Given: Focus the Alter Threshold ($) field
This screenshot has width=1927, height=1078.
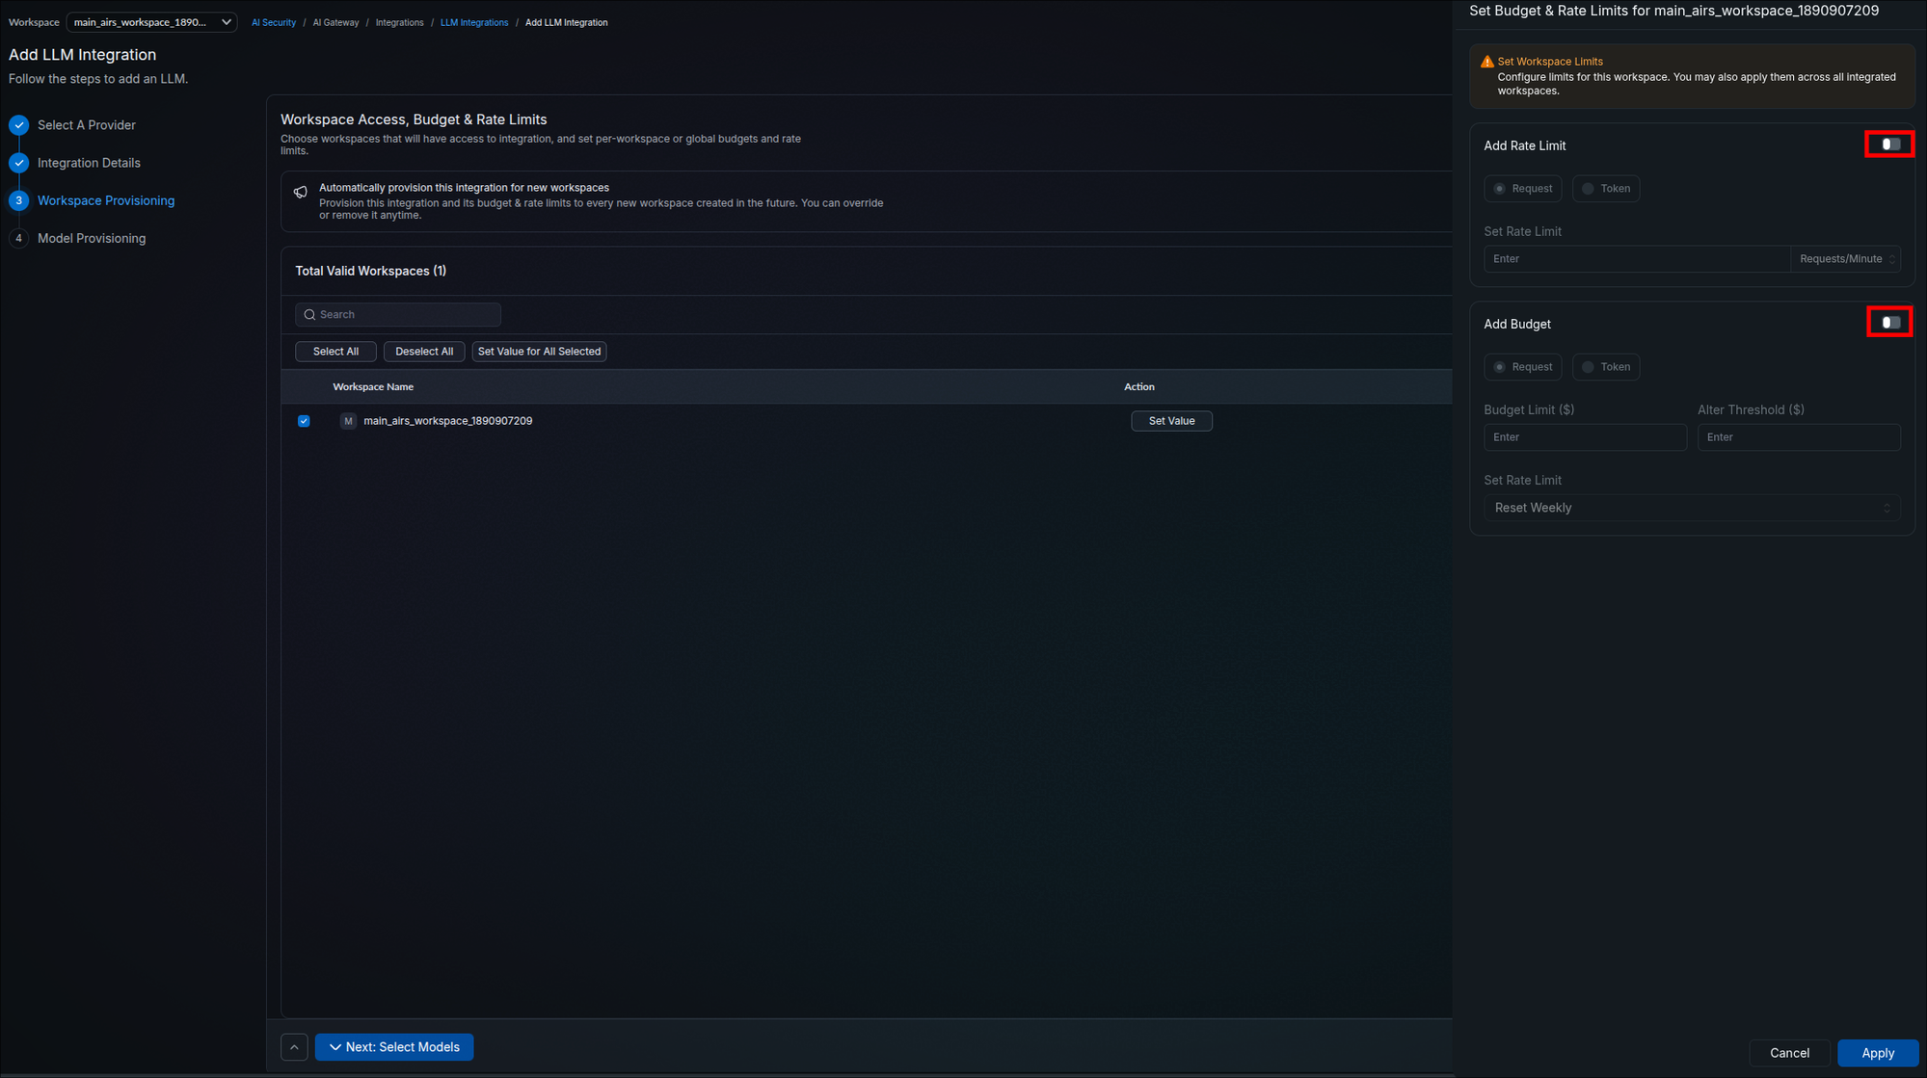Looking at the screenshot, I should 1799,437.
